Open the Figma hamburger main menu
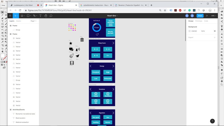The height and width of the screenshot is (126, 224). [x=10, y=16]
